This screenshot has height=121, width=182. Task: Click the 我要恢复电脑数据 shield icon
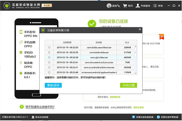click(133, 117)
